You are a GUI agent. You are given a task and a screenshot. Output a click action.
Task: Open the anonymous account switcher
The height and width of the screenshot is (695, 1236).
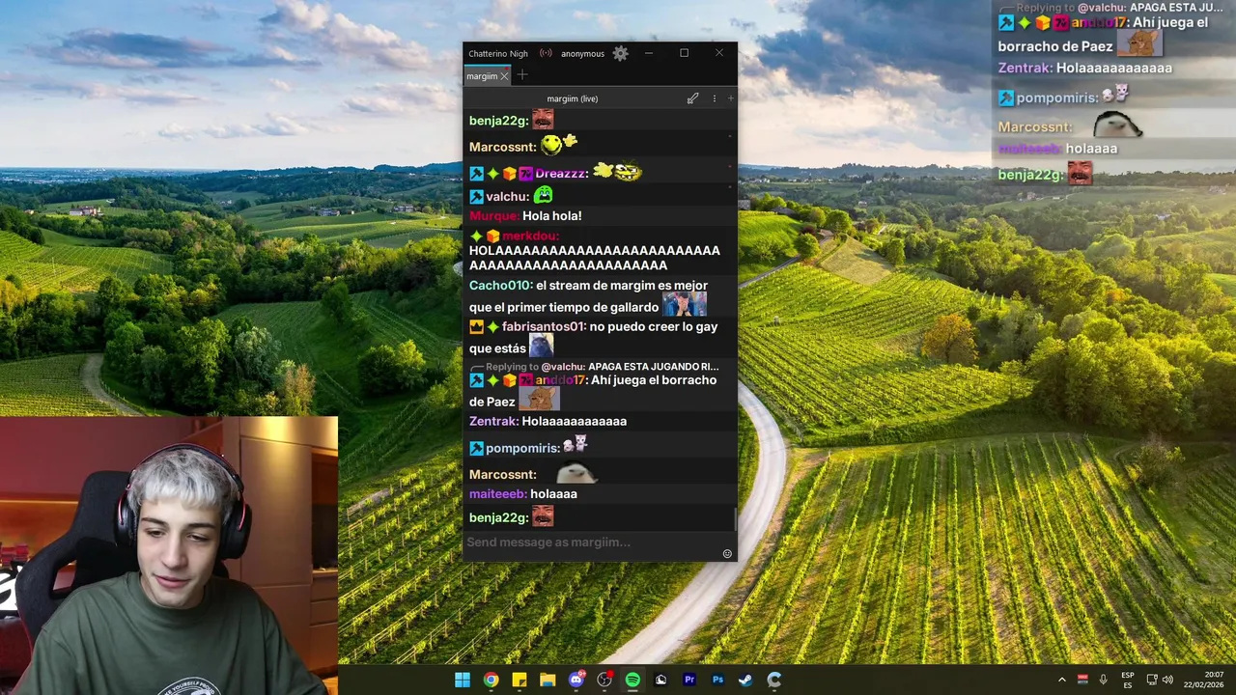(582, 54)
